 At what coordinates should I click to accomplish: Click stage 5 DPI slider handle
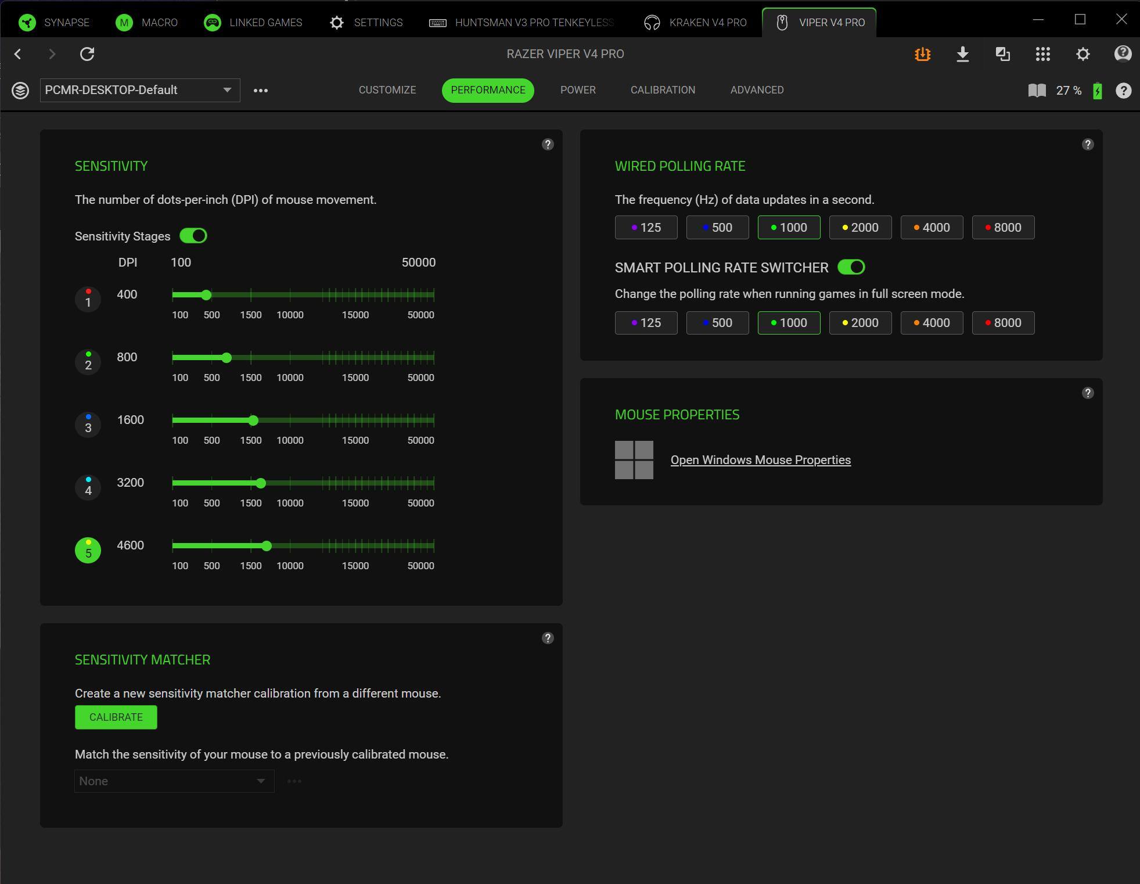(267, 546)
